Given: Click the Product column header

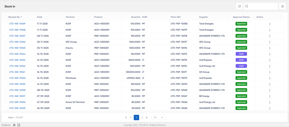Looking at the screenshot, I should [x=98, y=17].
